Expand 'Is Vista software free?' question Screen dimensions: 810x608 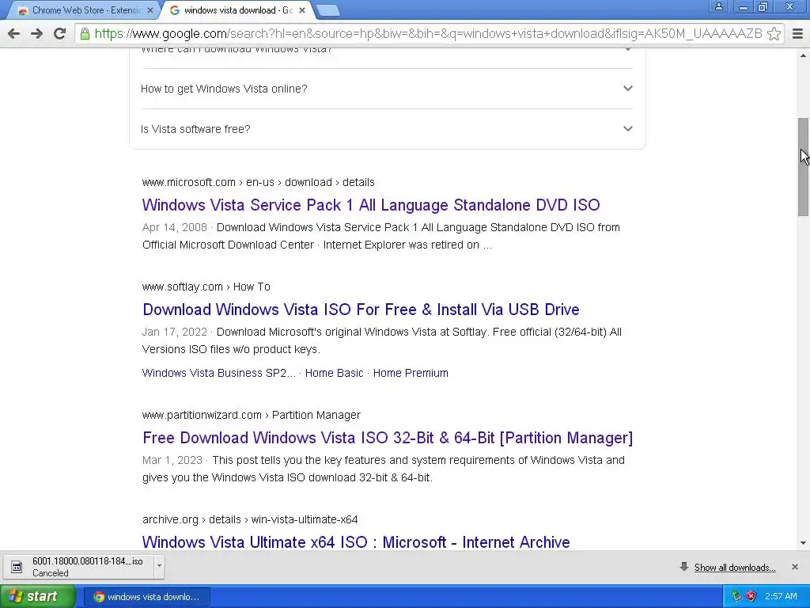[x=387, y=129]
